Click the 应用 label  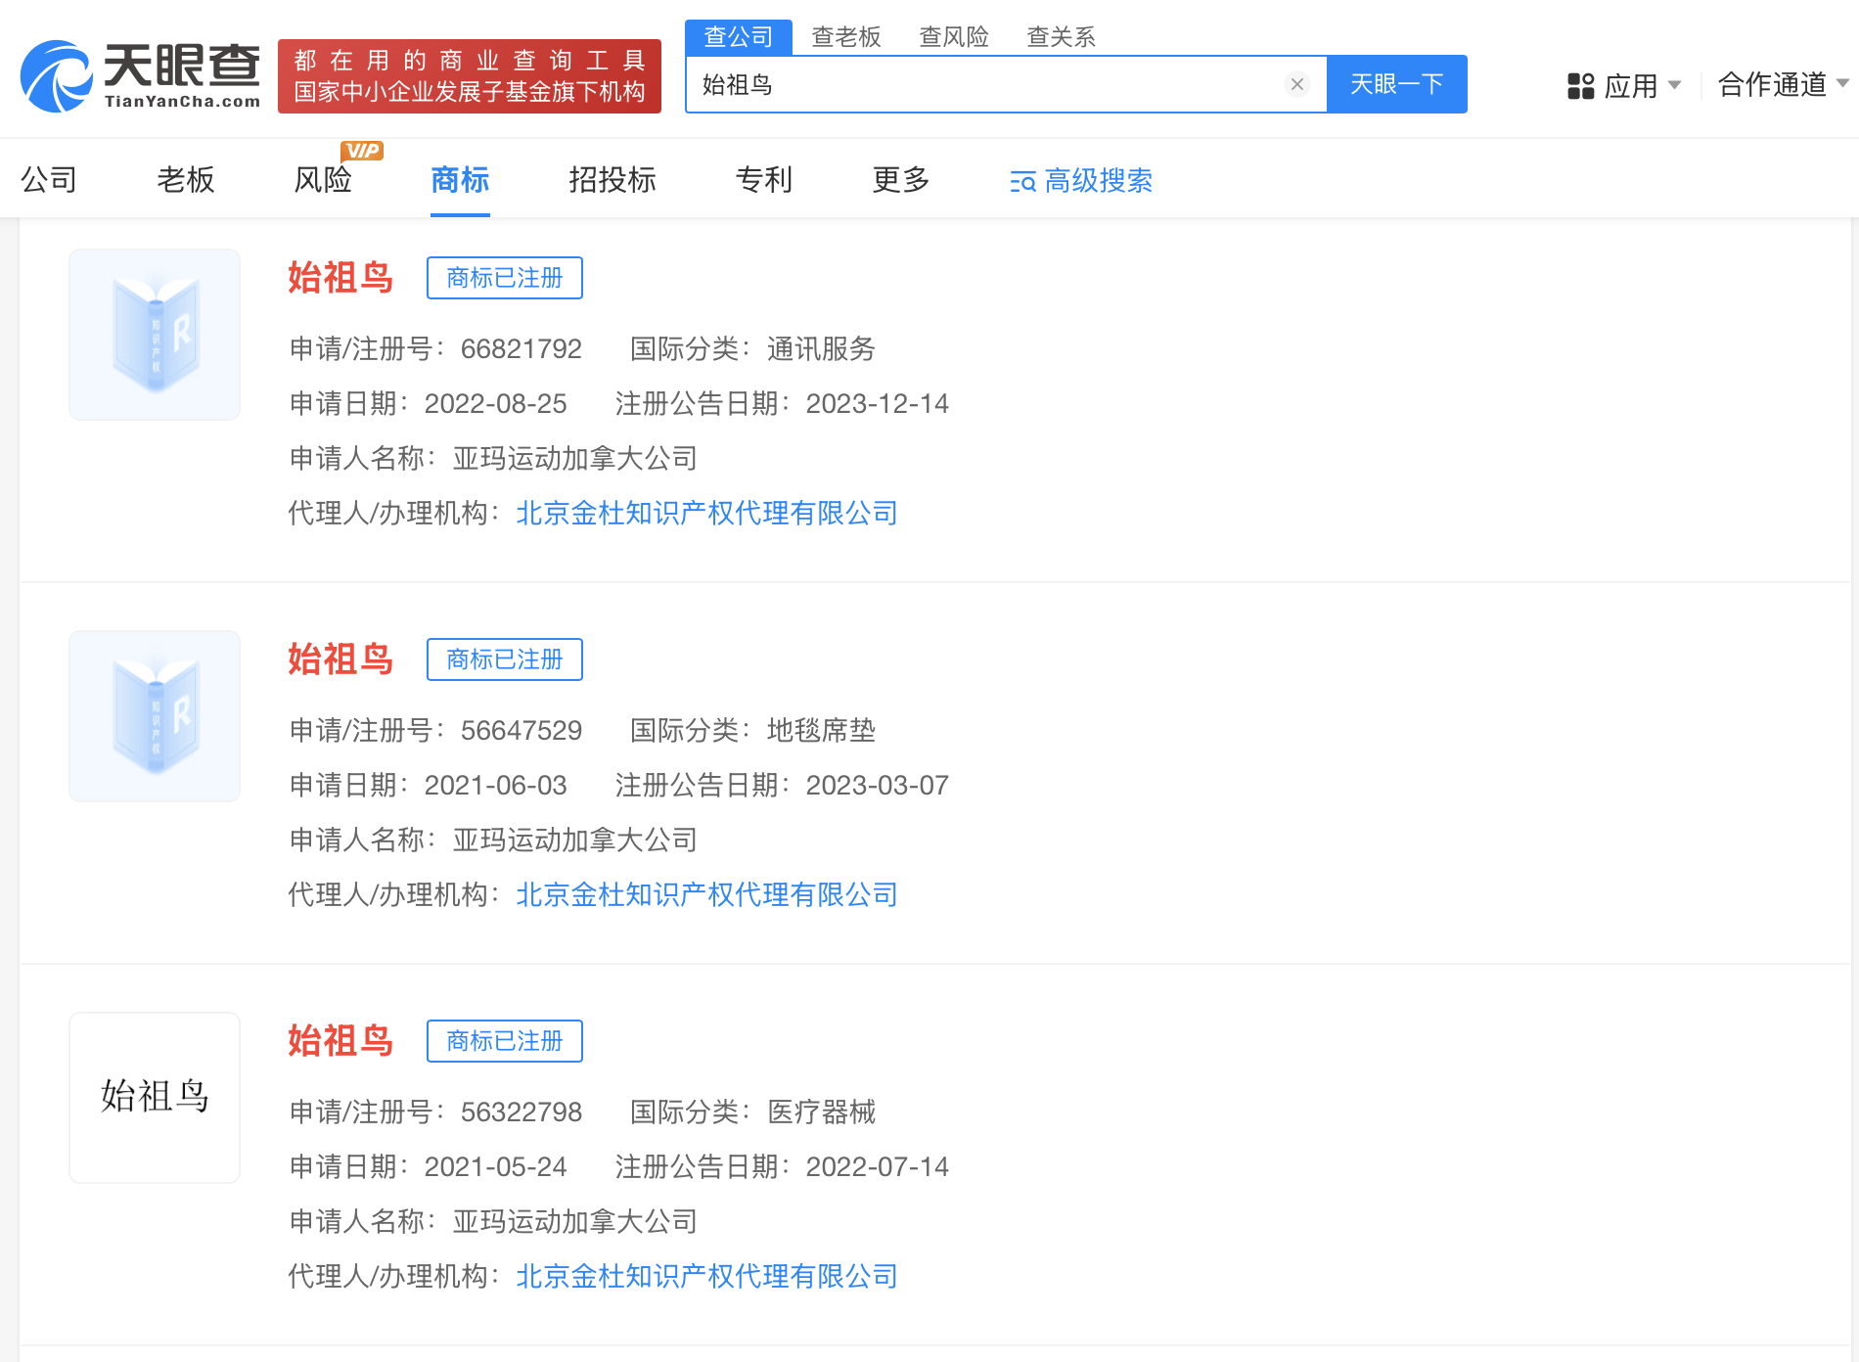[x=1631, y=86]
